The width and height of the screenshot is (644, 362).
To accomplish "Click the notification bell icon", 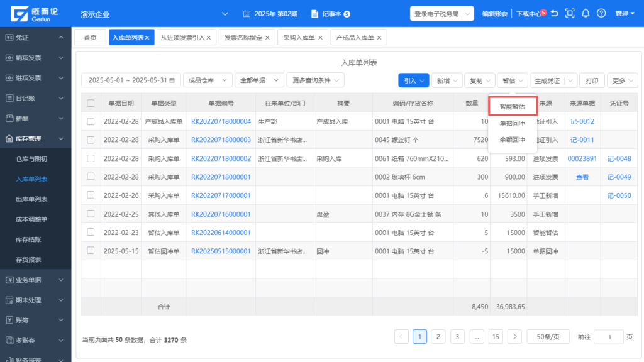I will pyautogui.click(x=586, y=13).
